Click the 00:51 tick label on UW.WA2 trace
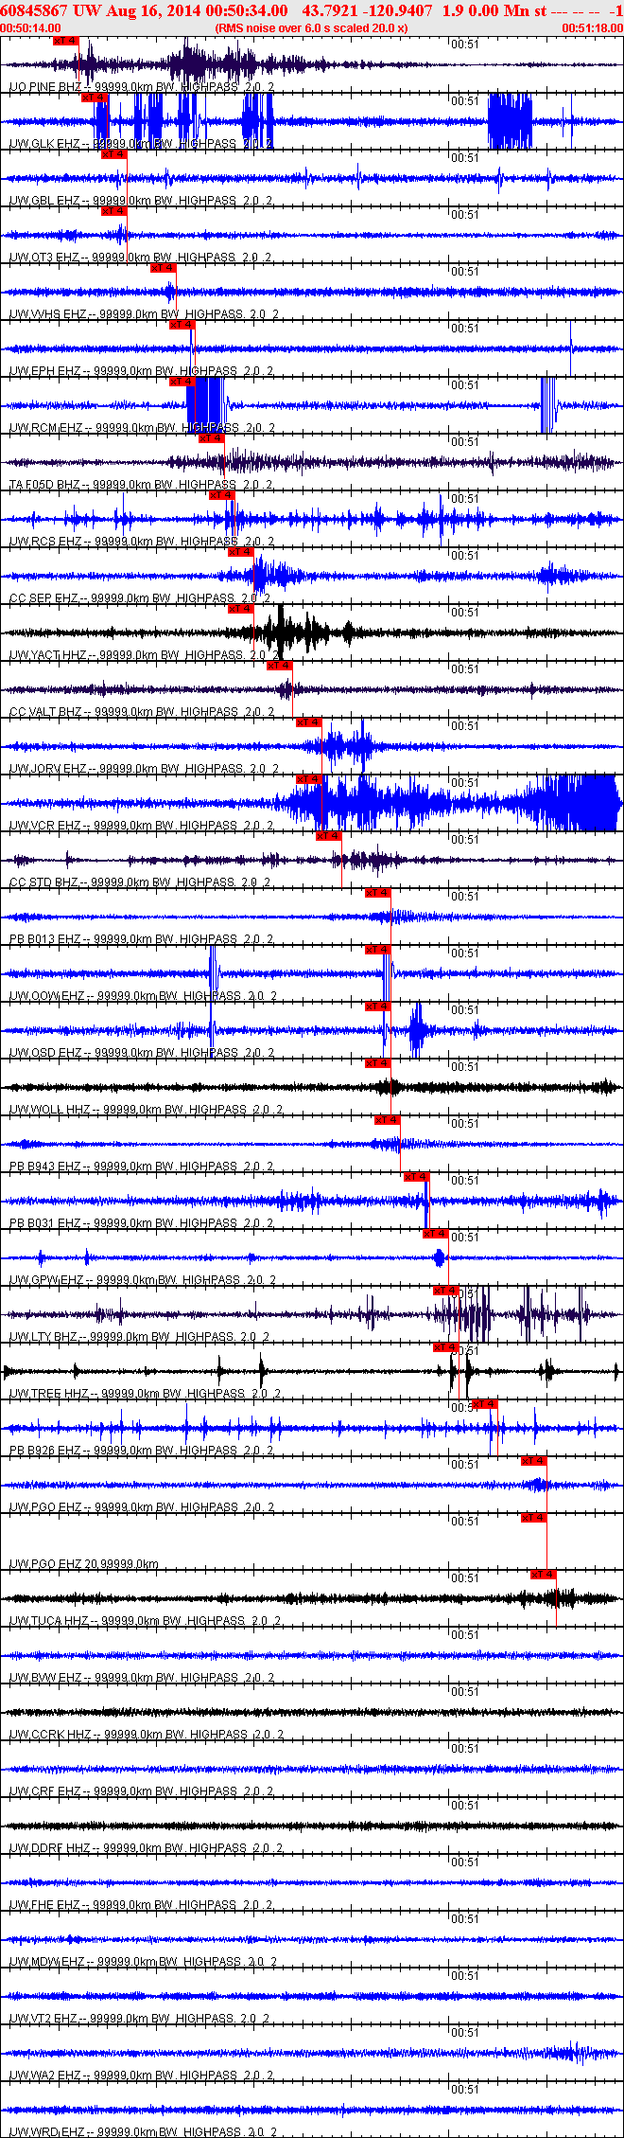The height and width of the screenshot is (2138, 624). [x=464, y=2033]
